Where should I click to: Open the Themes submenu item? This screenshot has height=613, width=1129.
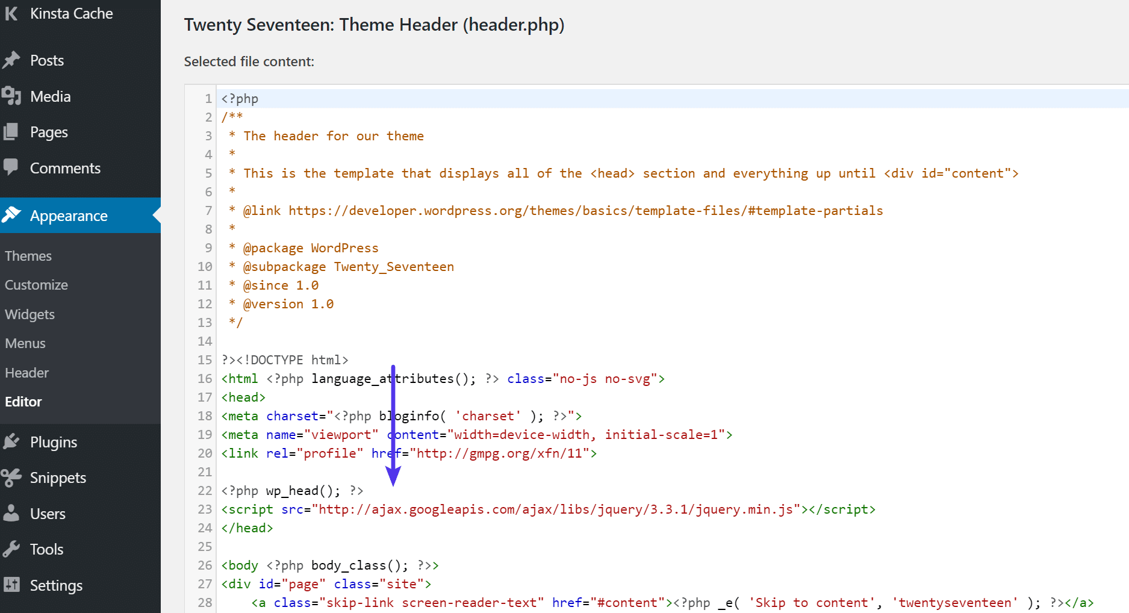pyautogui.click(x=28, y=255)
